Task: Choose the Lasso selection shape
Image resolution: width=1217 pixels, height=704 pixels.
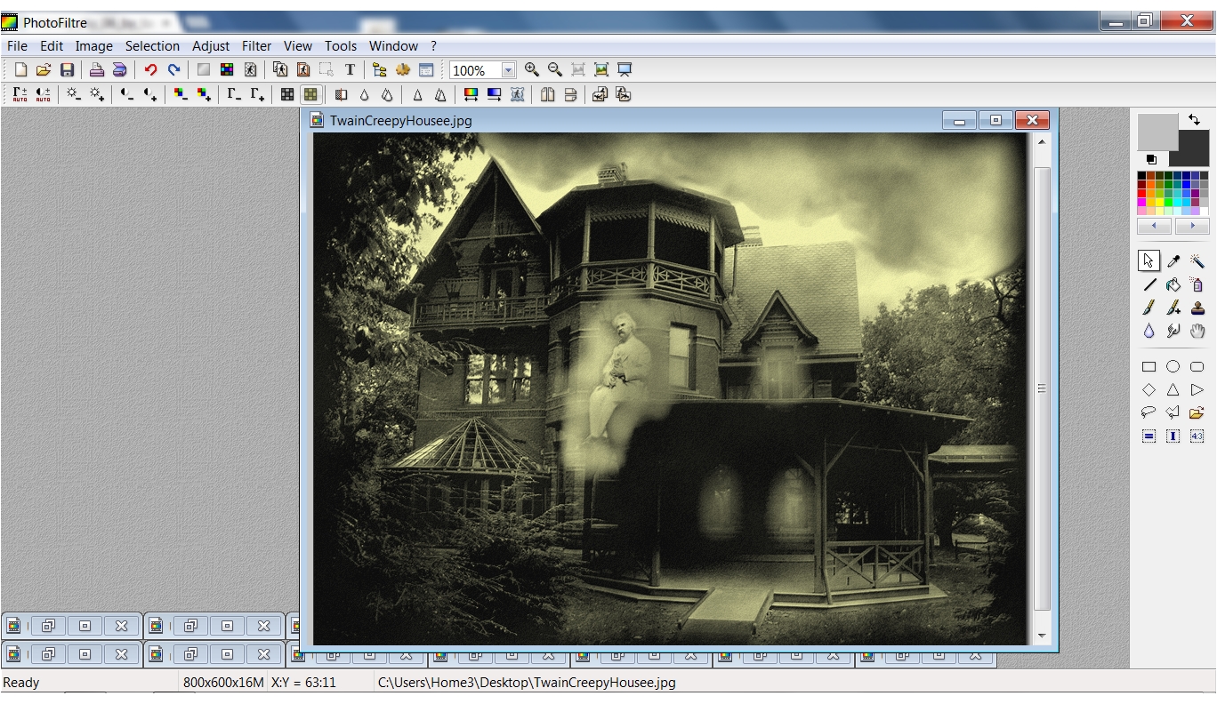Action: click(1149, 412)
